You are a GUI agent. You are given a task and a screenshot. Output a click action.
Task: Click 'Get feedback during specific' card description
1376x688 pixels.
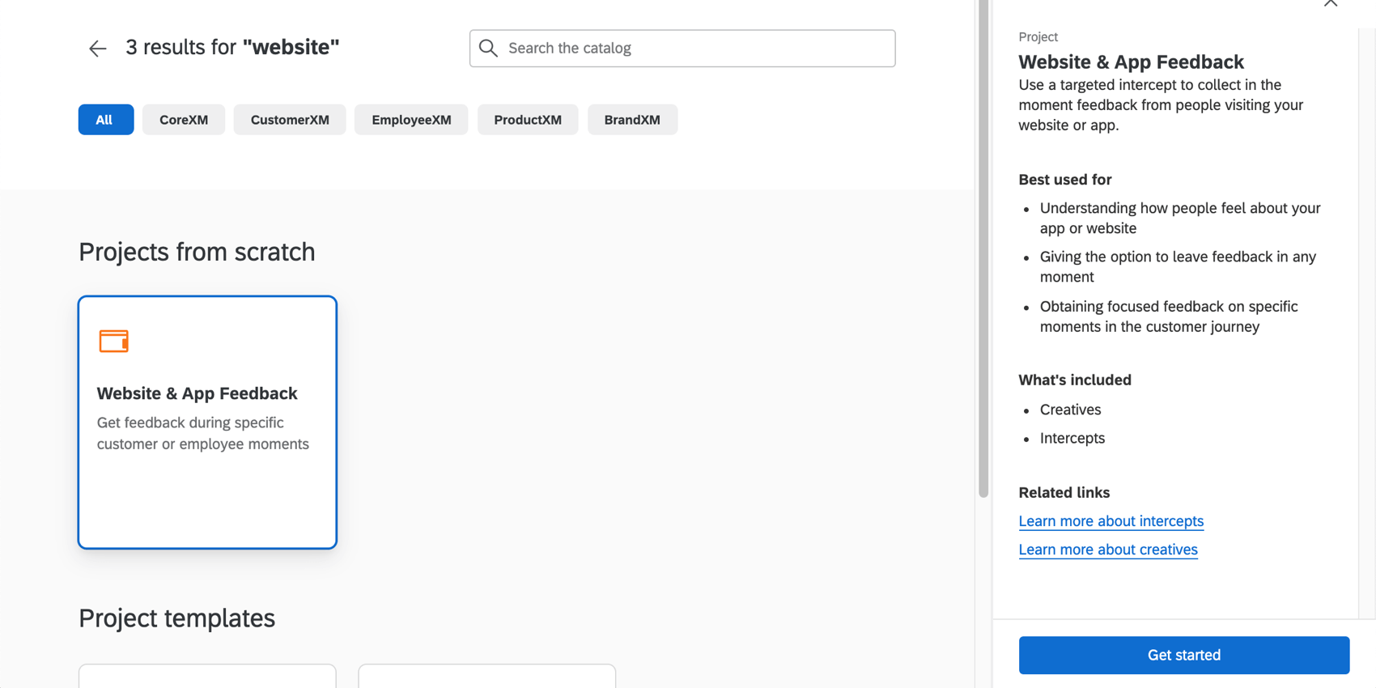202,433
